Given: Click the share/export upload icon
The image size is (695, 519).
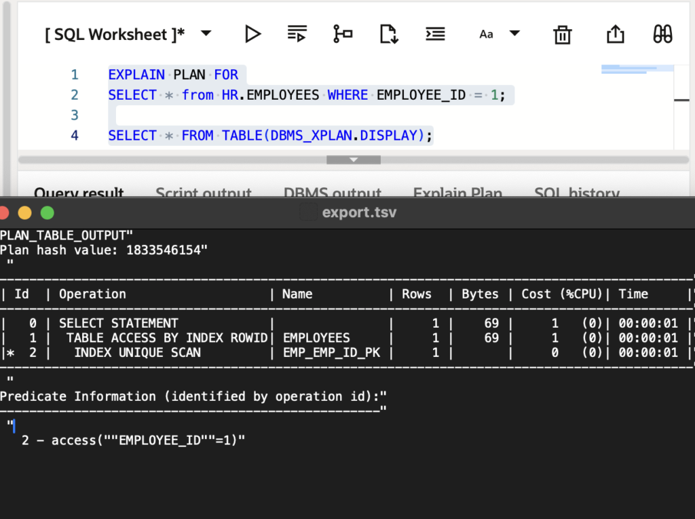Looking at the screenshot, I should point(615,34).
